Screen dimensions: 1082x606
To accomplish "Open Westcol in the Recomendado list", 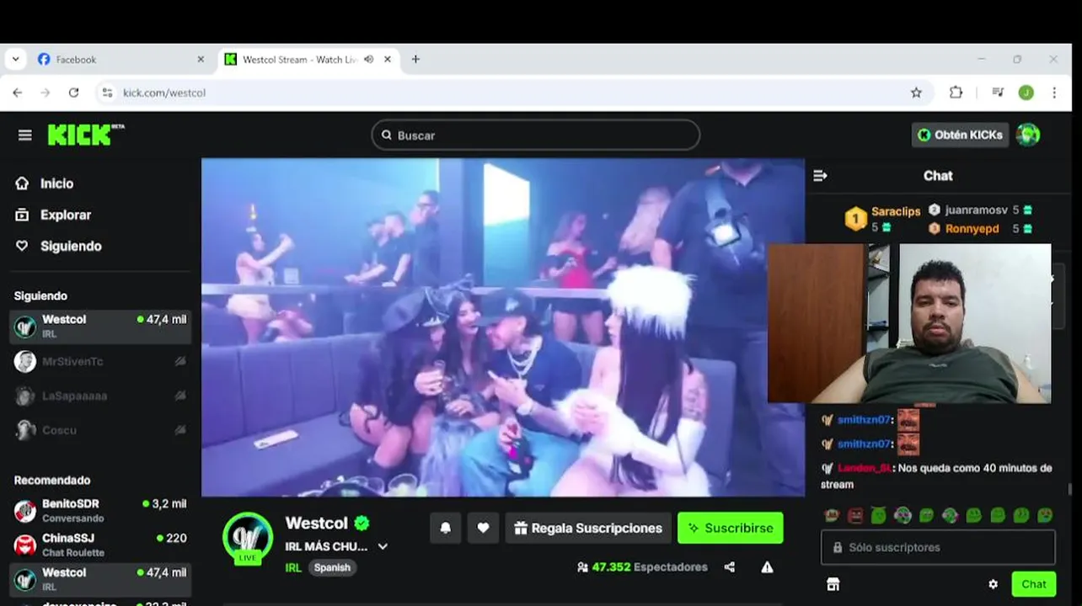I will tap(100, 579).
